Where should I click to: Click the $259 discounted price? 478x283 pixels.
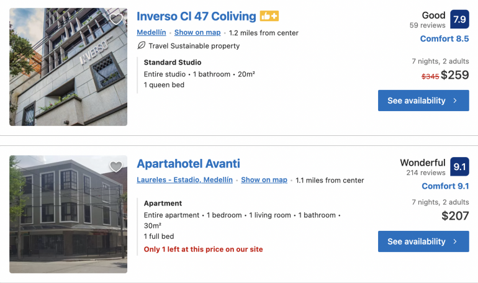pyautogui.click(x=455, y=76)
